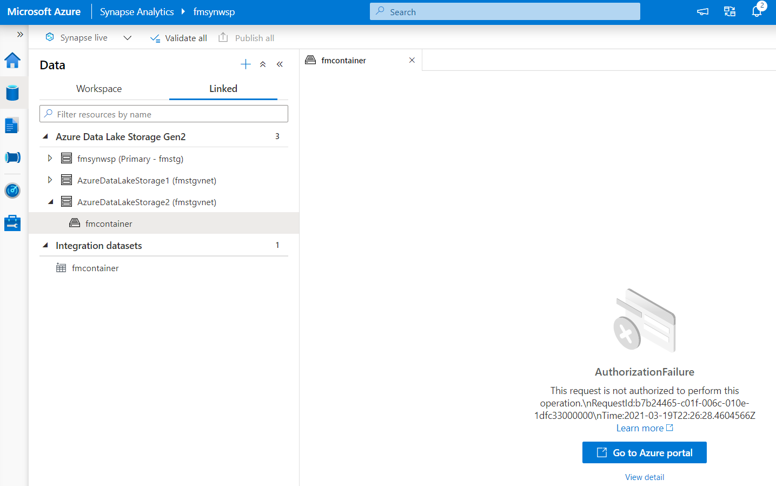Image resolution: width=776 pixels, height=486 pixels.
Task: Expand AzureDataLakeStorage1 node
Action: click(50, 180)
